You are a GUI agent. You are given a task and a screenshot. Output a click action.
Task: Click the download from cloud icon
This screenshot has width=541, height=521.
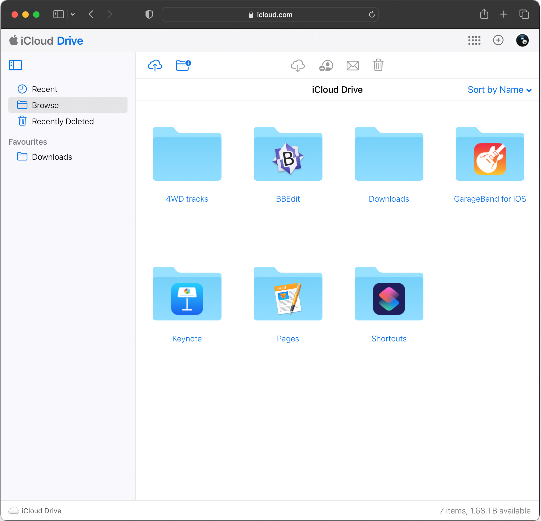point(297,66)
